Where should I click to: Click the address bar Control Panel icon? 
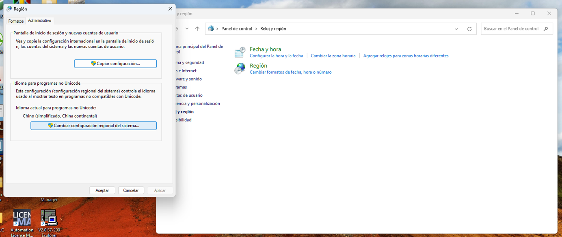coord(211,29)
